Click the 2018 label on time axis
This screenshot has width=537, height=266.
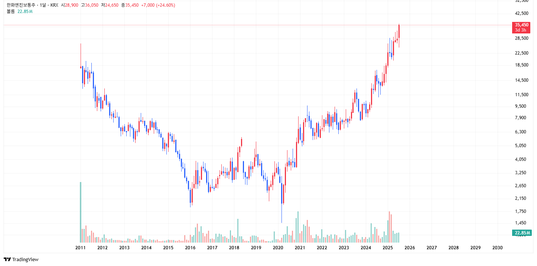click(234, 248)
